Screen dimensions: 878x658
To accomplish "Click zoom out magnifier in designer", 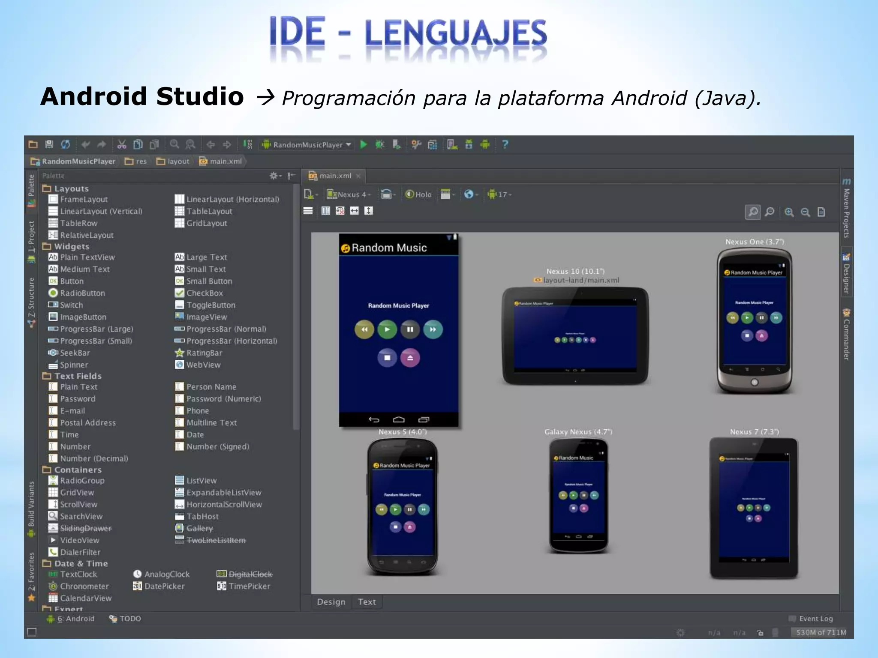I will pyautogui.click(x=805, y=212).
